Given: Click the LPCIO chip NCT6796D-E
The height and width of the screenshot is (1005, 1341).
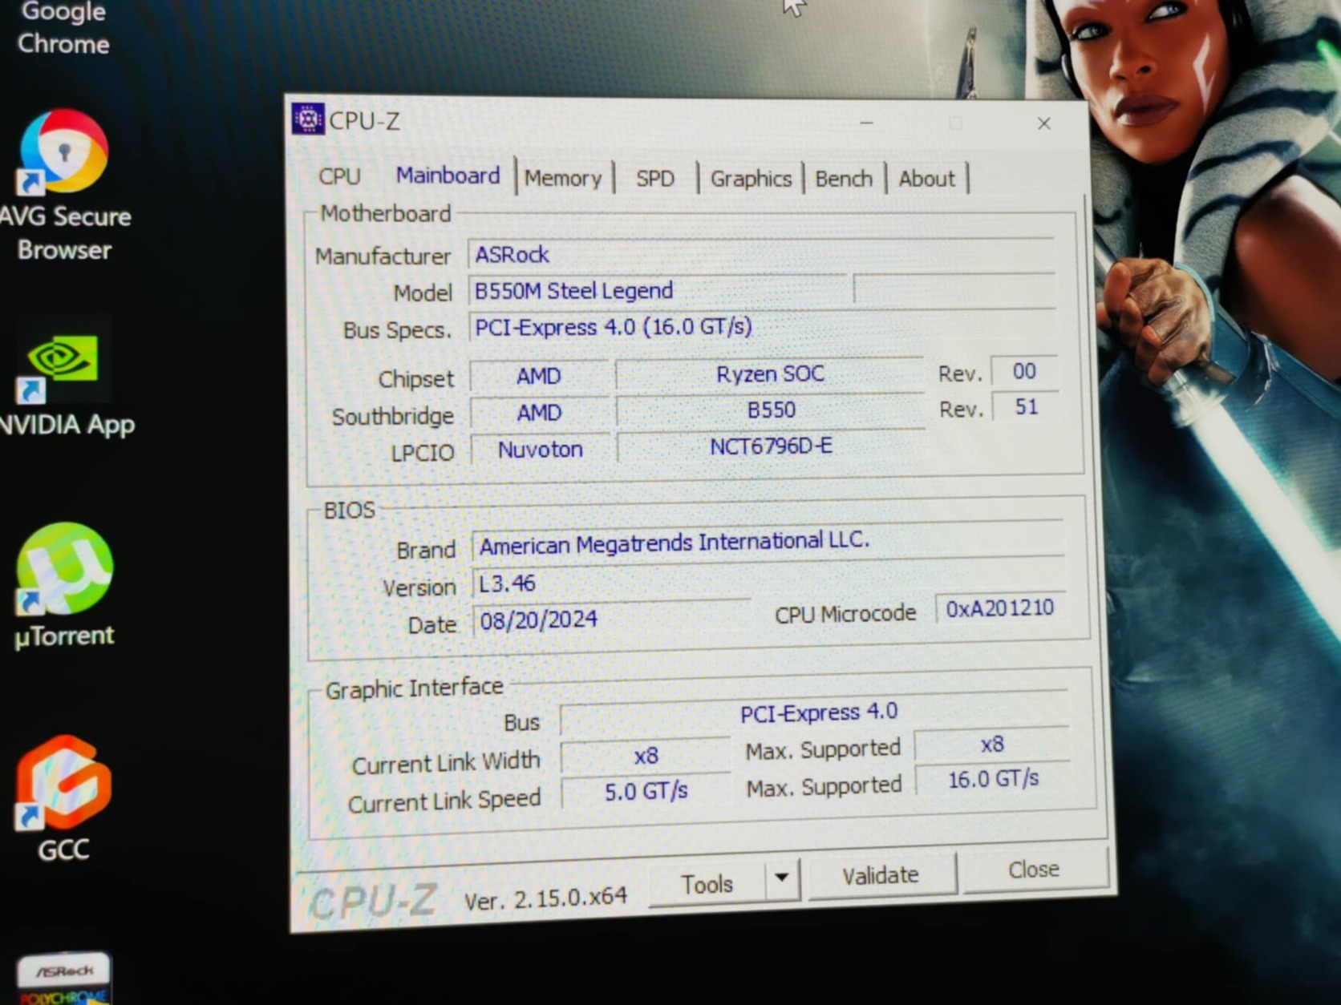Looking at the screenshot, I should point(771,446).
